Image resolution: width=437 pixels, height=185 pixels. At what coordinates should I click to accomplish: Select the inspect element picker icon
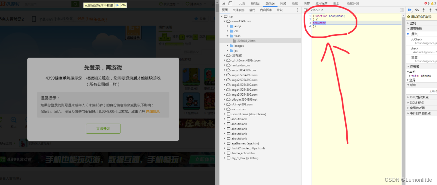pos(224,3)
